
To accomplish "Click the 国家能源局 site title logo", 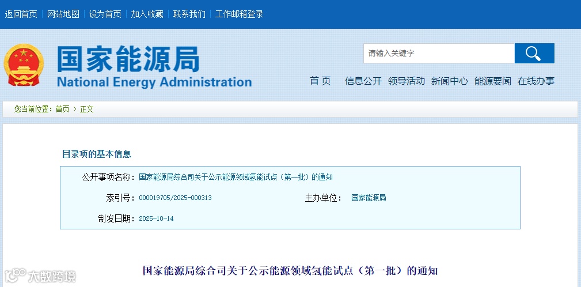I will point(128,59).
